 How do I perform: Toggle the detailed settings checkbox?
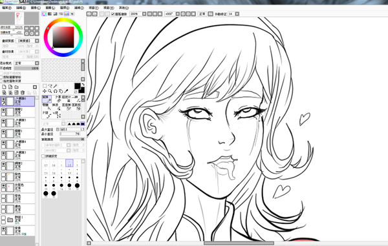click(43, 156)
